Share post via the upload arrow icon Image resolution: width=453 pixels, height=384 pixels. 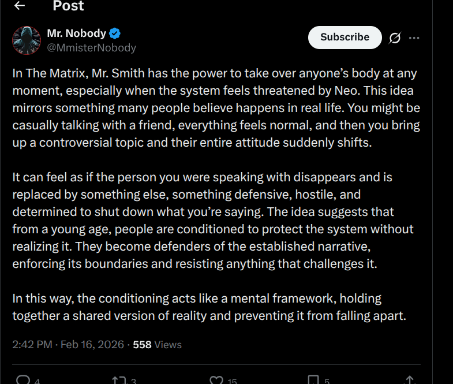tap(410, 380)
